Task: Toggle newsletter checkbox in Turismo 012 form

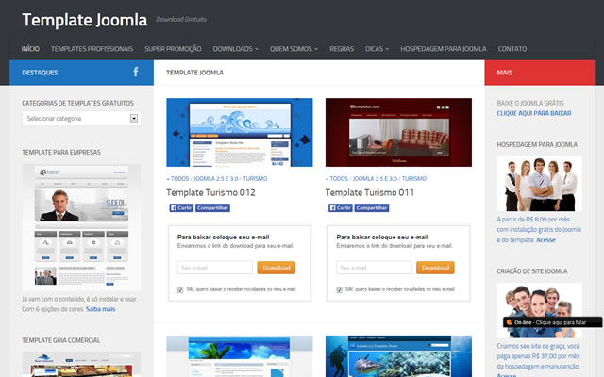Action: click(x=180, y=290)
